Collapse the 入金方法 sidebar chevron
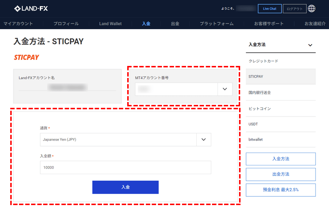Viewport: 329px width, 208px height. point(310,45)
